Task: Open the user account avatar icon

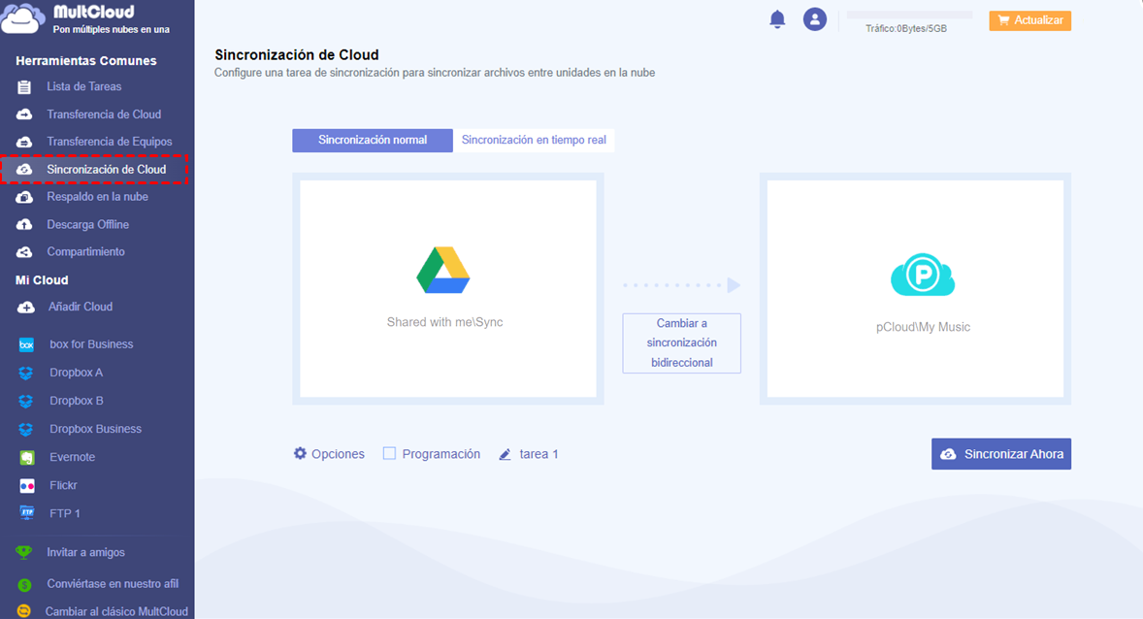Action: 814,19
